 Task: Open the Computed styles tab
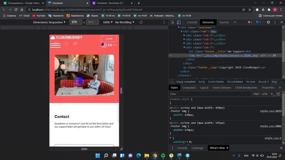(189, 88)
